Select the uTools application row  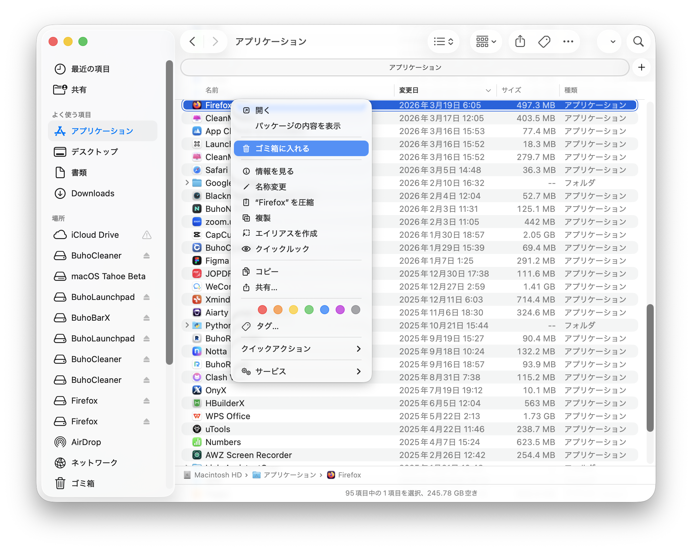(x=409, y=429)
